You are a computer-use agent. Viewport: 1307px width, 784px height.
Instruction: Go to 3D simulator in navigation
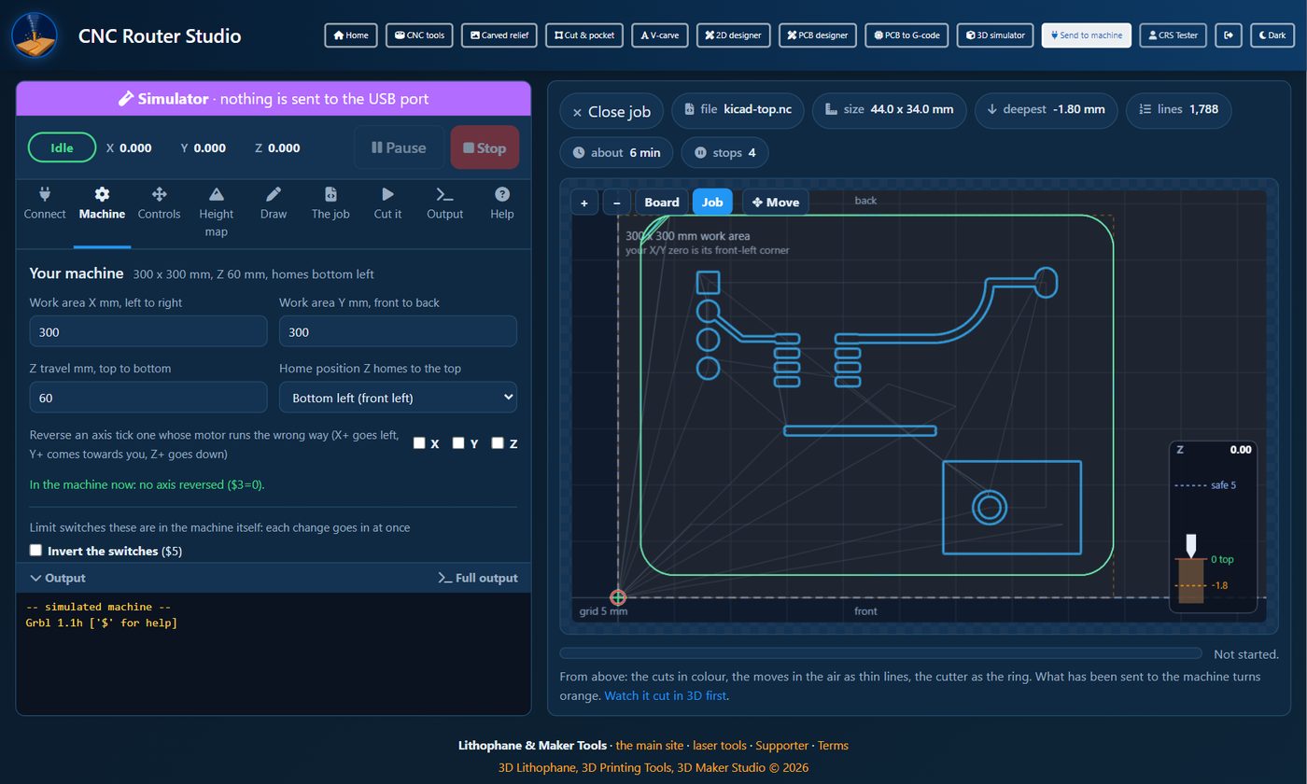point(995,35)
